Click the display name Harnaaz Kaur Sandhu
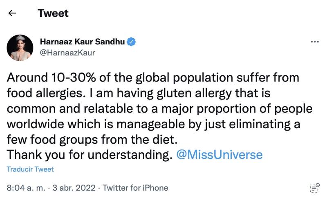This screenshot has height=202, width=327. click(82, 42)
